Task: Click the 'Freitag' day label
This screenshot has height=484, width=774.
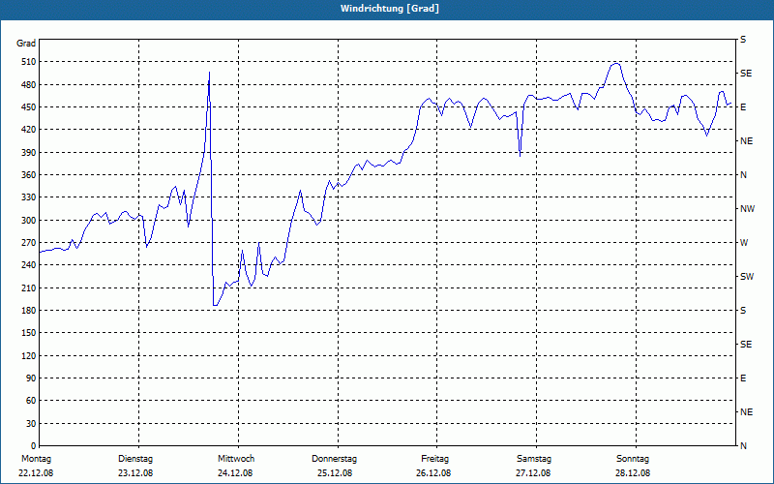Action: coord(434,459)
